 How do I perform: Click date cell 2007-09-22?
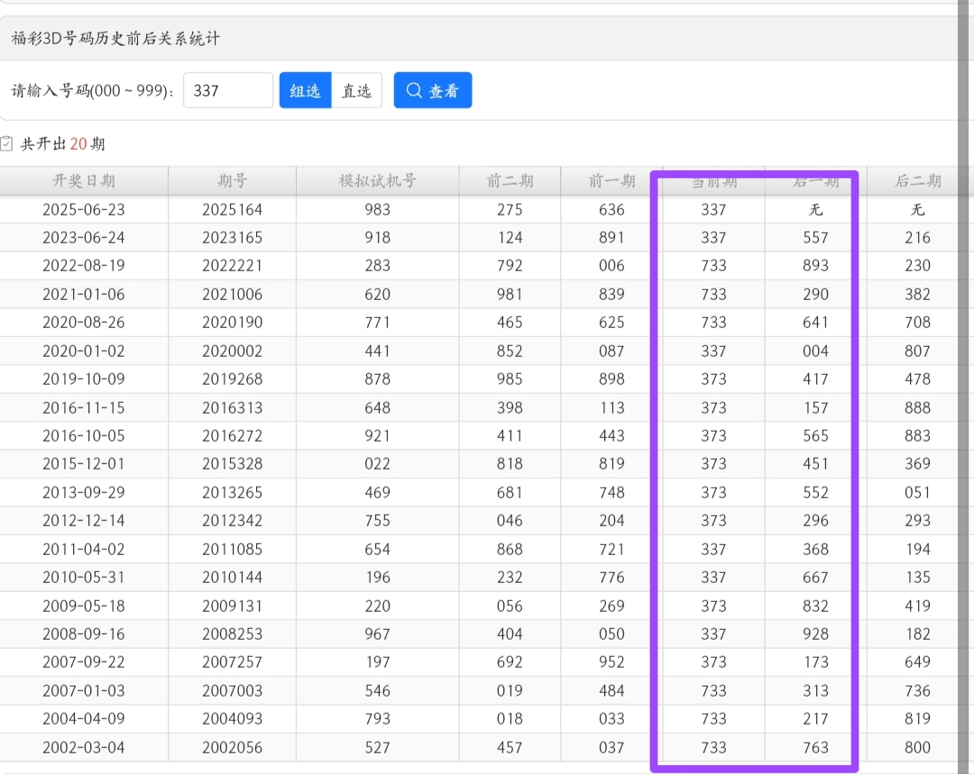(x=84, y=662)
